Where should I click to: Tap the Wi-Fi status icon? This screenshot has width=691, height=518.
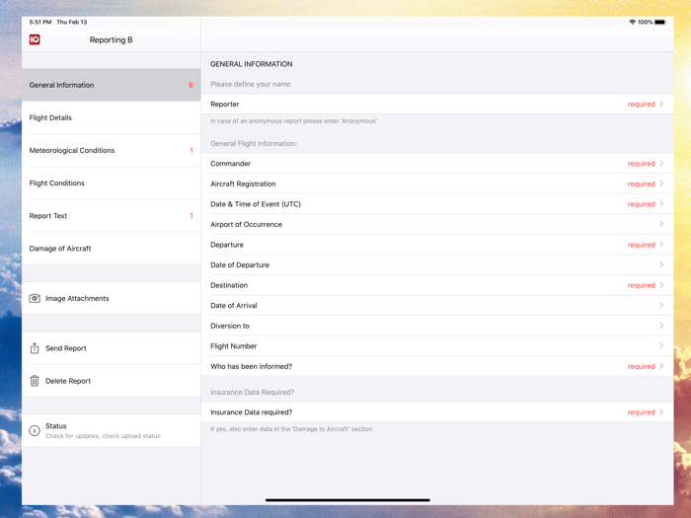point(632,22)
